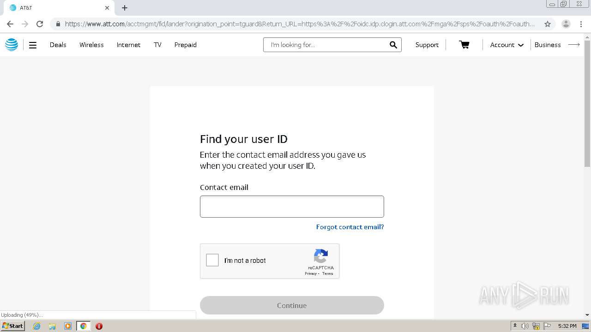Click the scrollbar down arrow
This screenshot has width=591, height=332.
coord(587,315)
